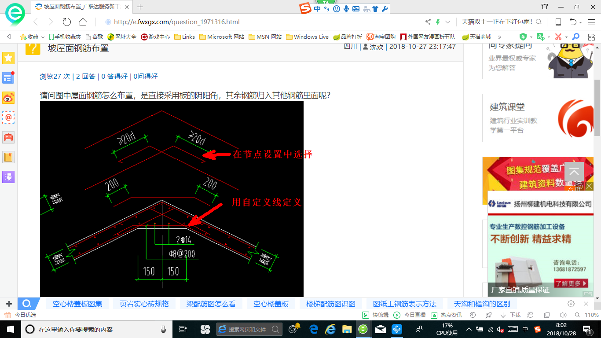
Task: Click the muted volume icon in the system tray
Action: pos(501,329)
